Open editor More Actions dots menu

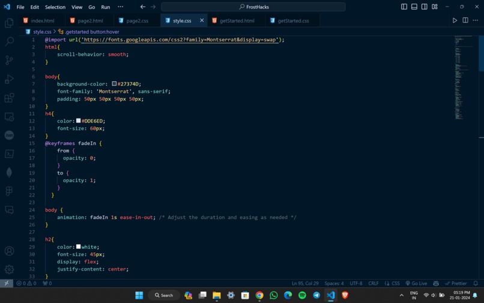pos(476,20)
